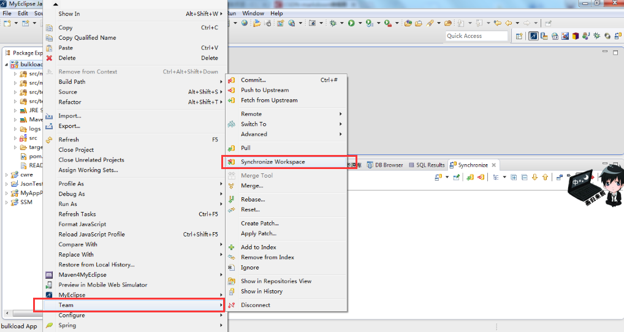Click the green Run button in toolbar
Viewport: 624px width, 332px height.
pos(351,23)
